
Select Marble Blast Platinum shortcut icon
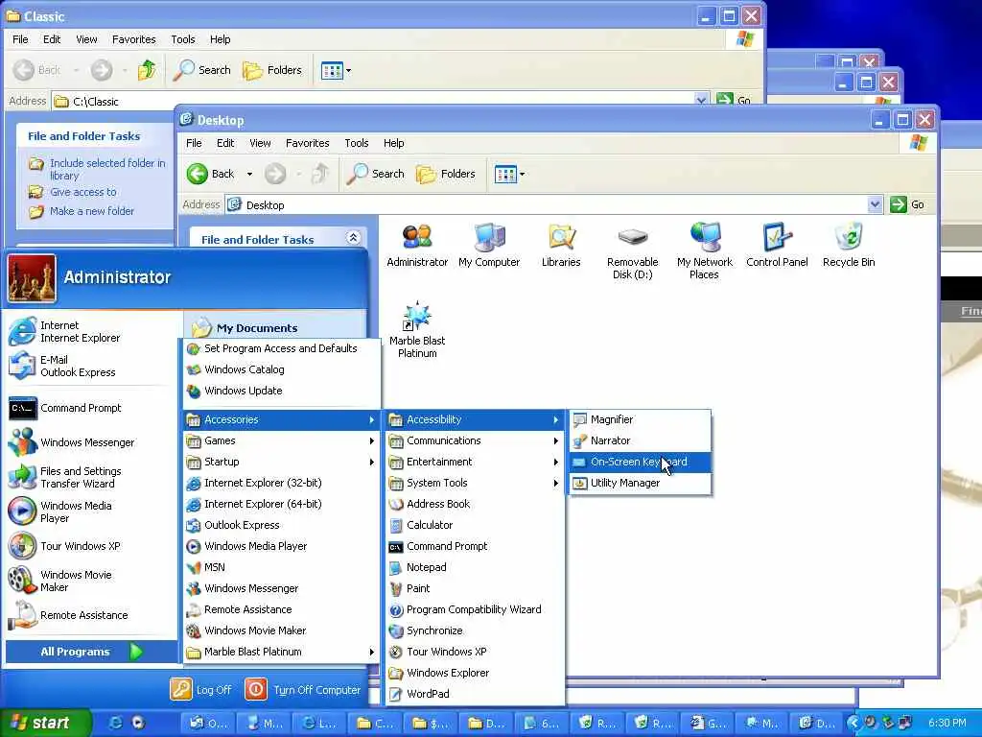[417, 330]
